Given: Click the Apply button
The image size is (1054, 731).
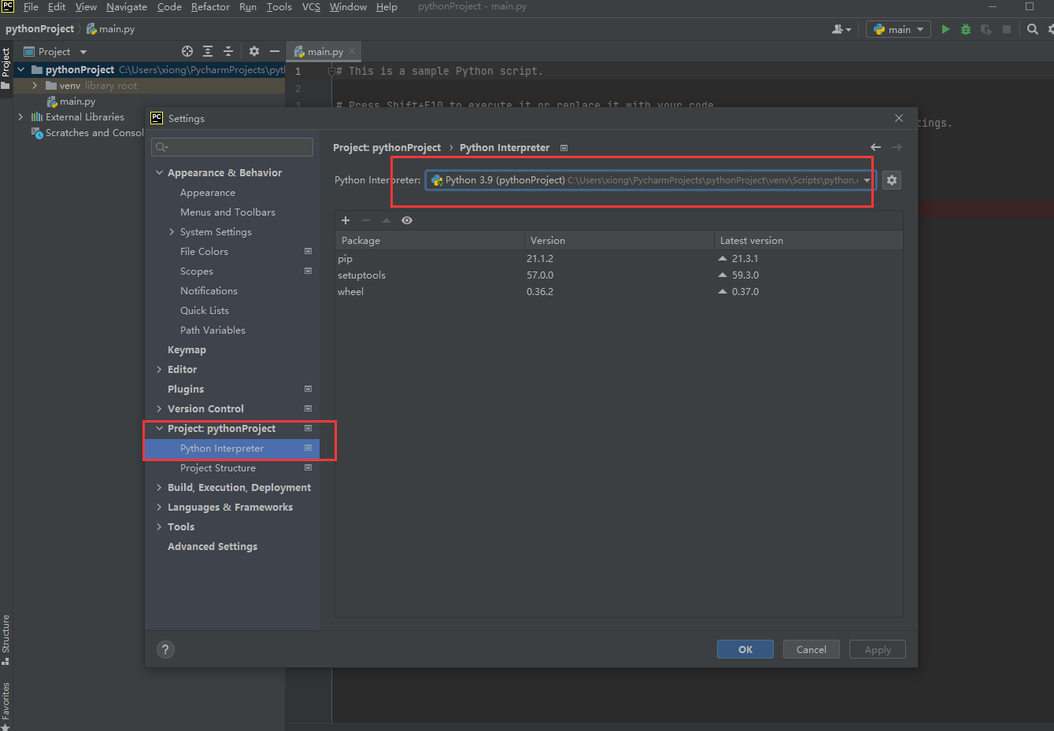Looking at the screenshot, I should 878,649.
